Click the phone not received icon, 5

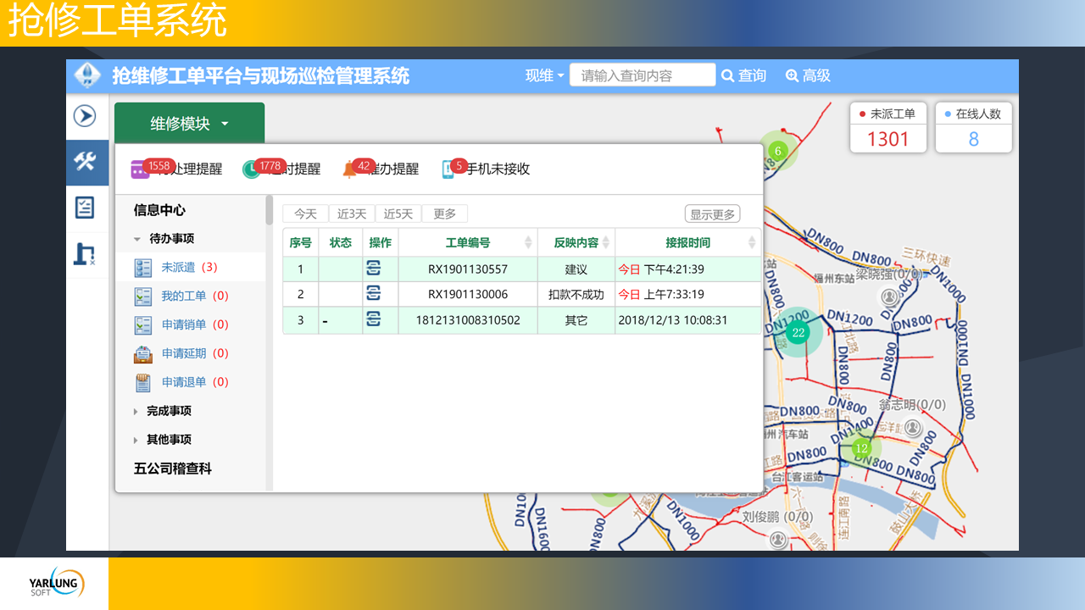449,169
